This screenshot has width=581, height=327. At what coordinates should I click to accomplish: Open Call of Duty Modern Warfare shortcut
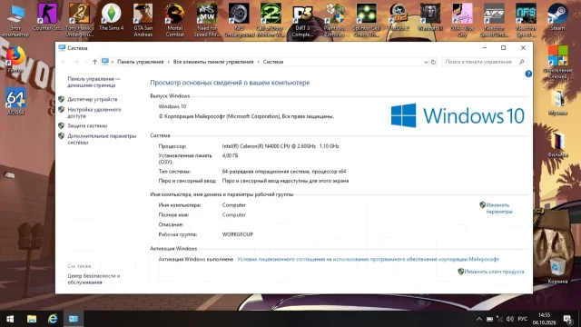coord(271,20)
